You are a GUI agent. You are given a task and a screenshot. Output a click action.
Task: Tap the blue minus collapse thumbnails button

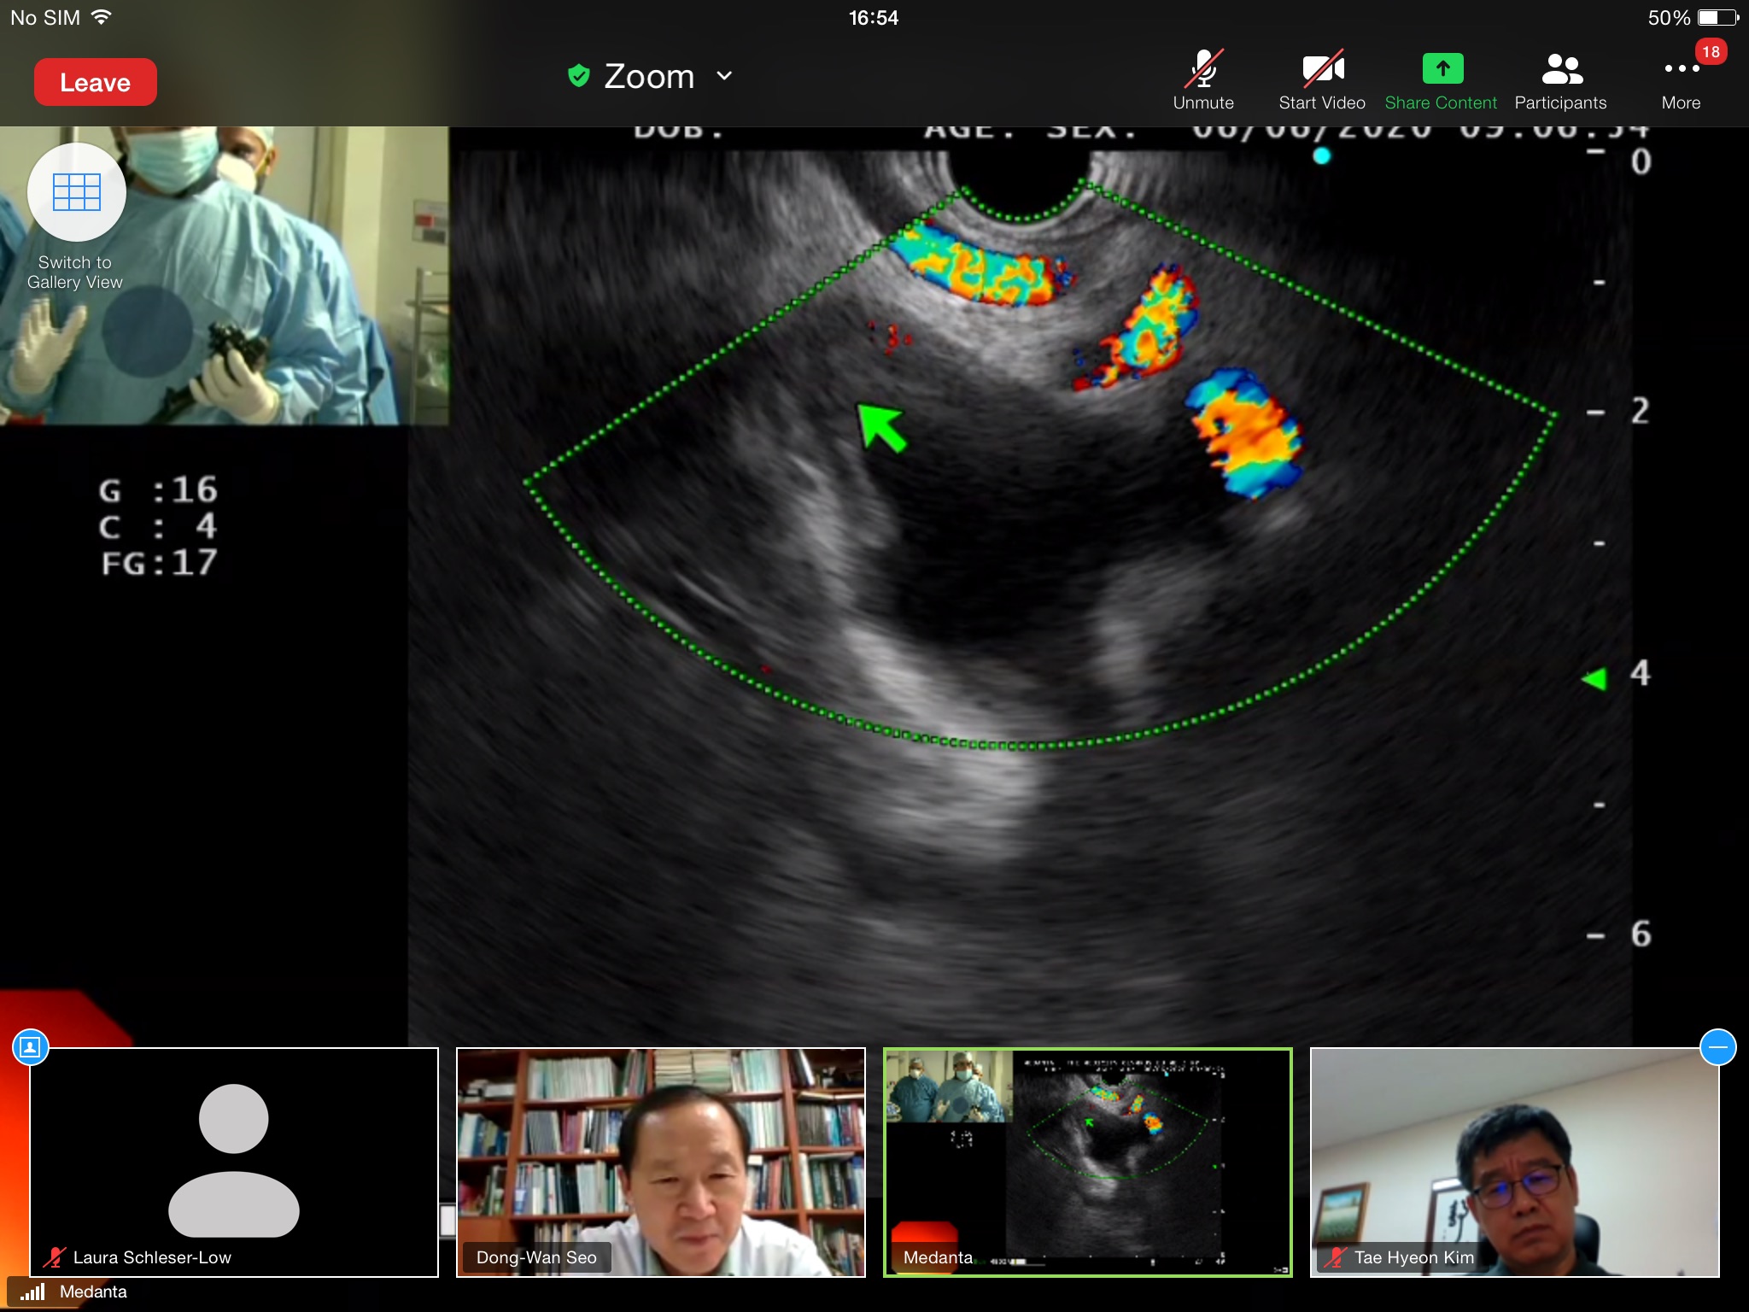[1717, 1047]
